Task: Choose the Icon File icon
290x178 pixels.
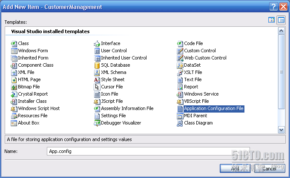Action: click(x=97, y=94)
